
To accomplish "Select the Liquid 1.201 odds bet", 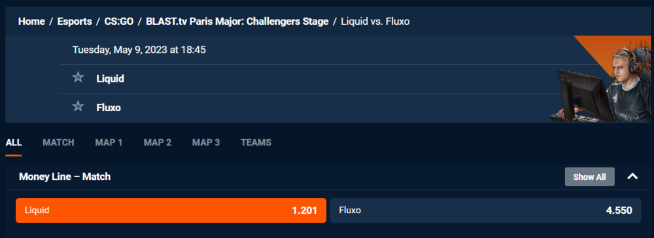I will 171,211.
